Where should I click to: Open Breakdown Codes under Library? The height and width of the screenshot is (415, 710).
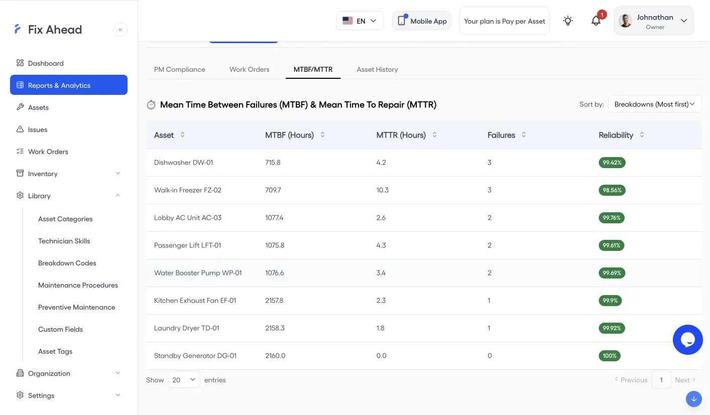click(x=67, y=263)
